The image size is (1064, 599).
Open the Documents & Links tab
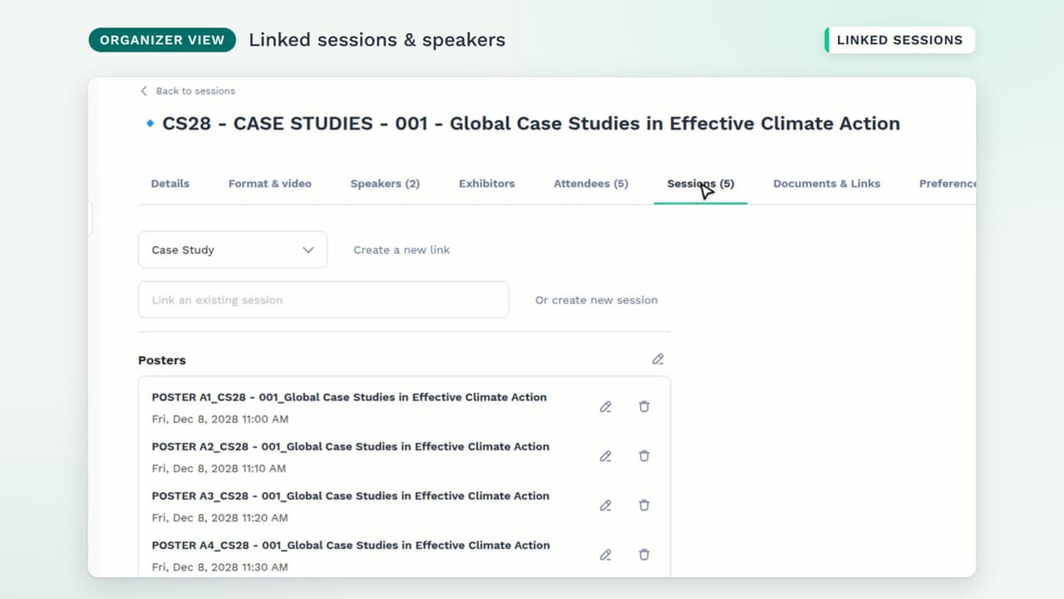pos(826,183)
